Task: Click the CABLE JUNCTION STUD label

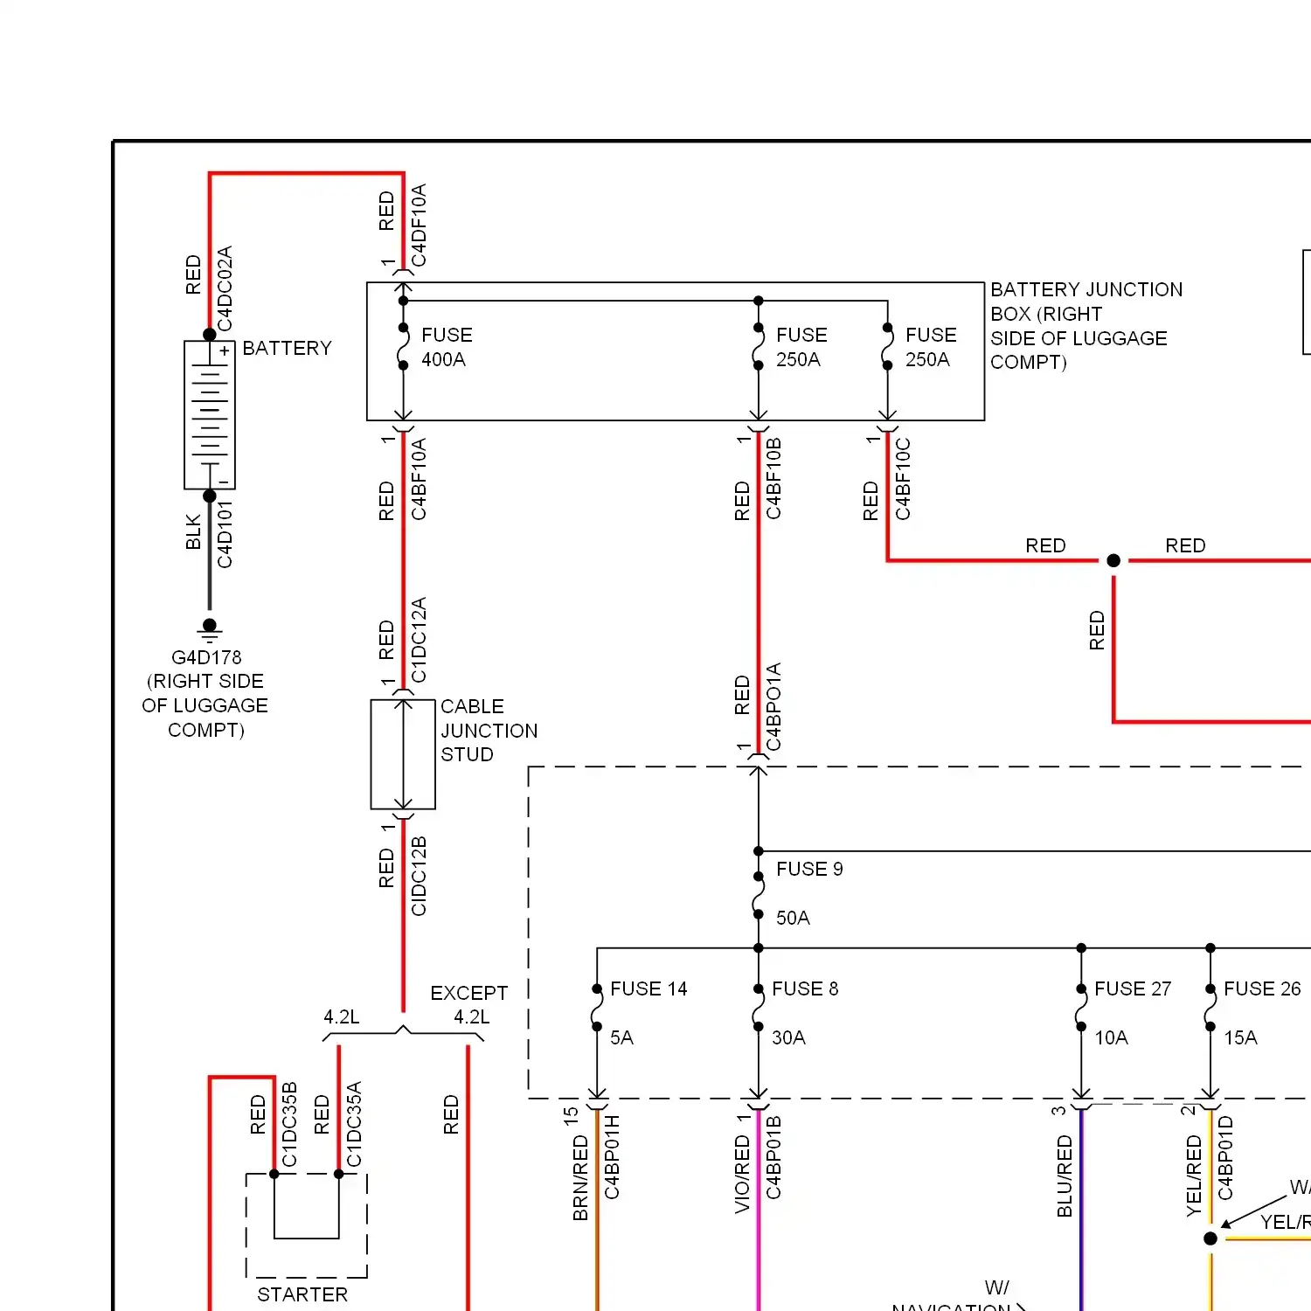Action: coord(489,730)
